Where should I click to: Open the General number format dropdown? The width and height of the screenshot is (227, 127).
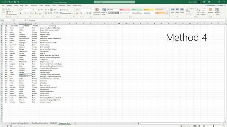(x=90, y=10)
